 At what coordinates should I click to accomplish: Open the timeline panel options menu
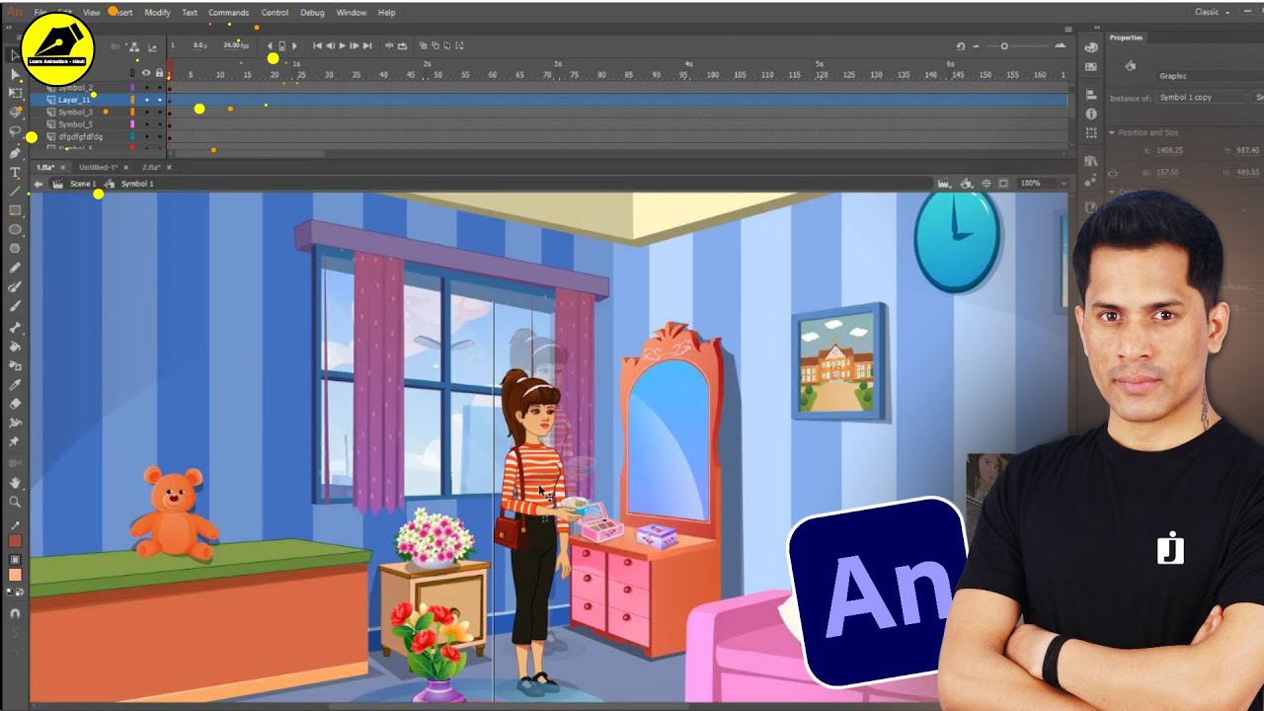[1068, 30]
